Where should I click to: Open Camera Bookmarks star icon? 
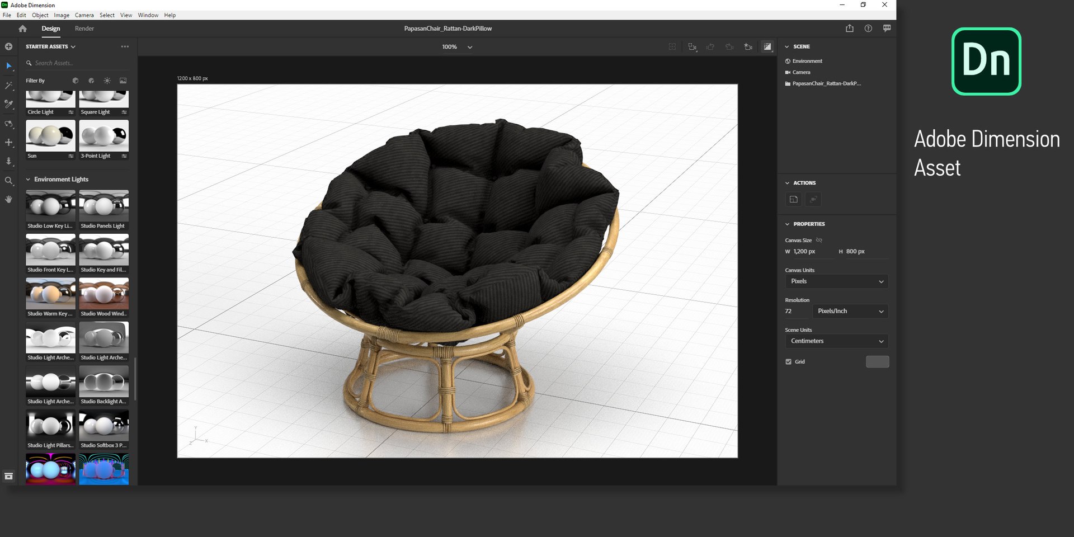tap(748, 47)
